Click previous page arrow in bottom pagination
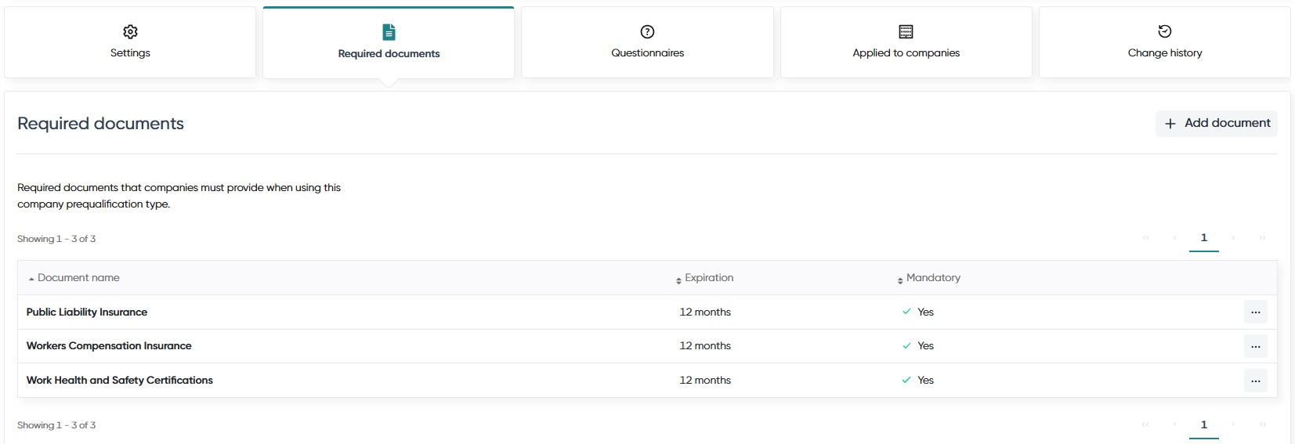1295x444 pixels. (x=1174, y=424)
